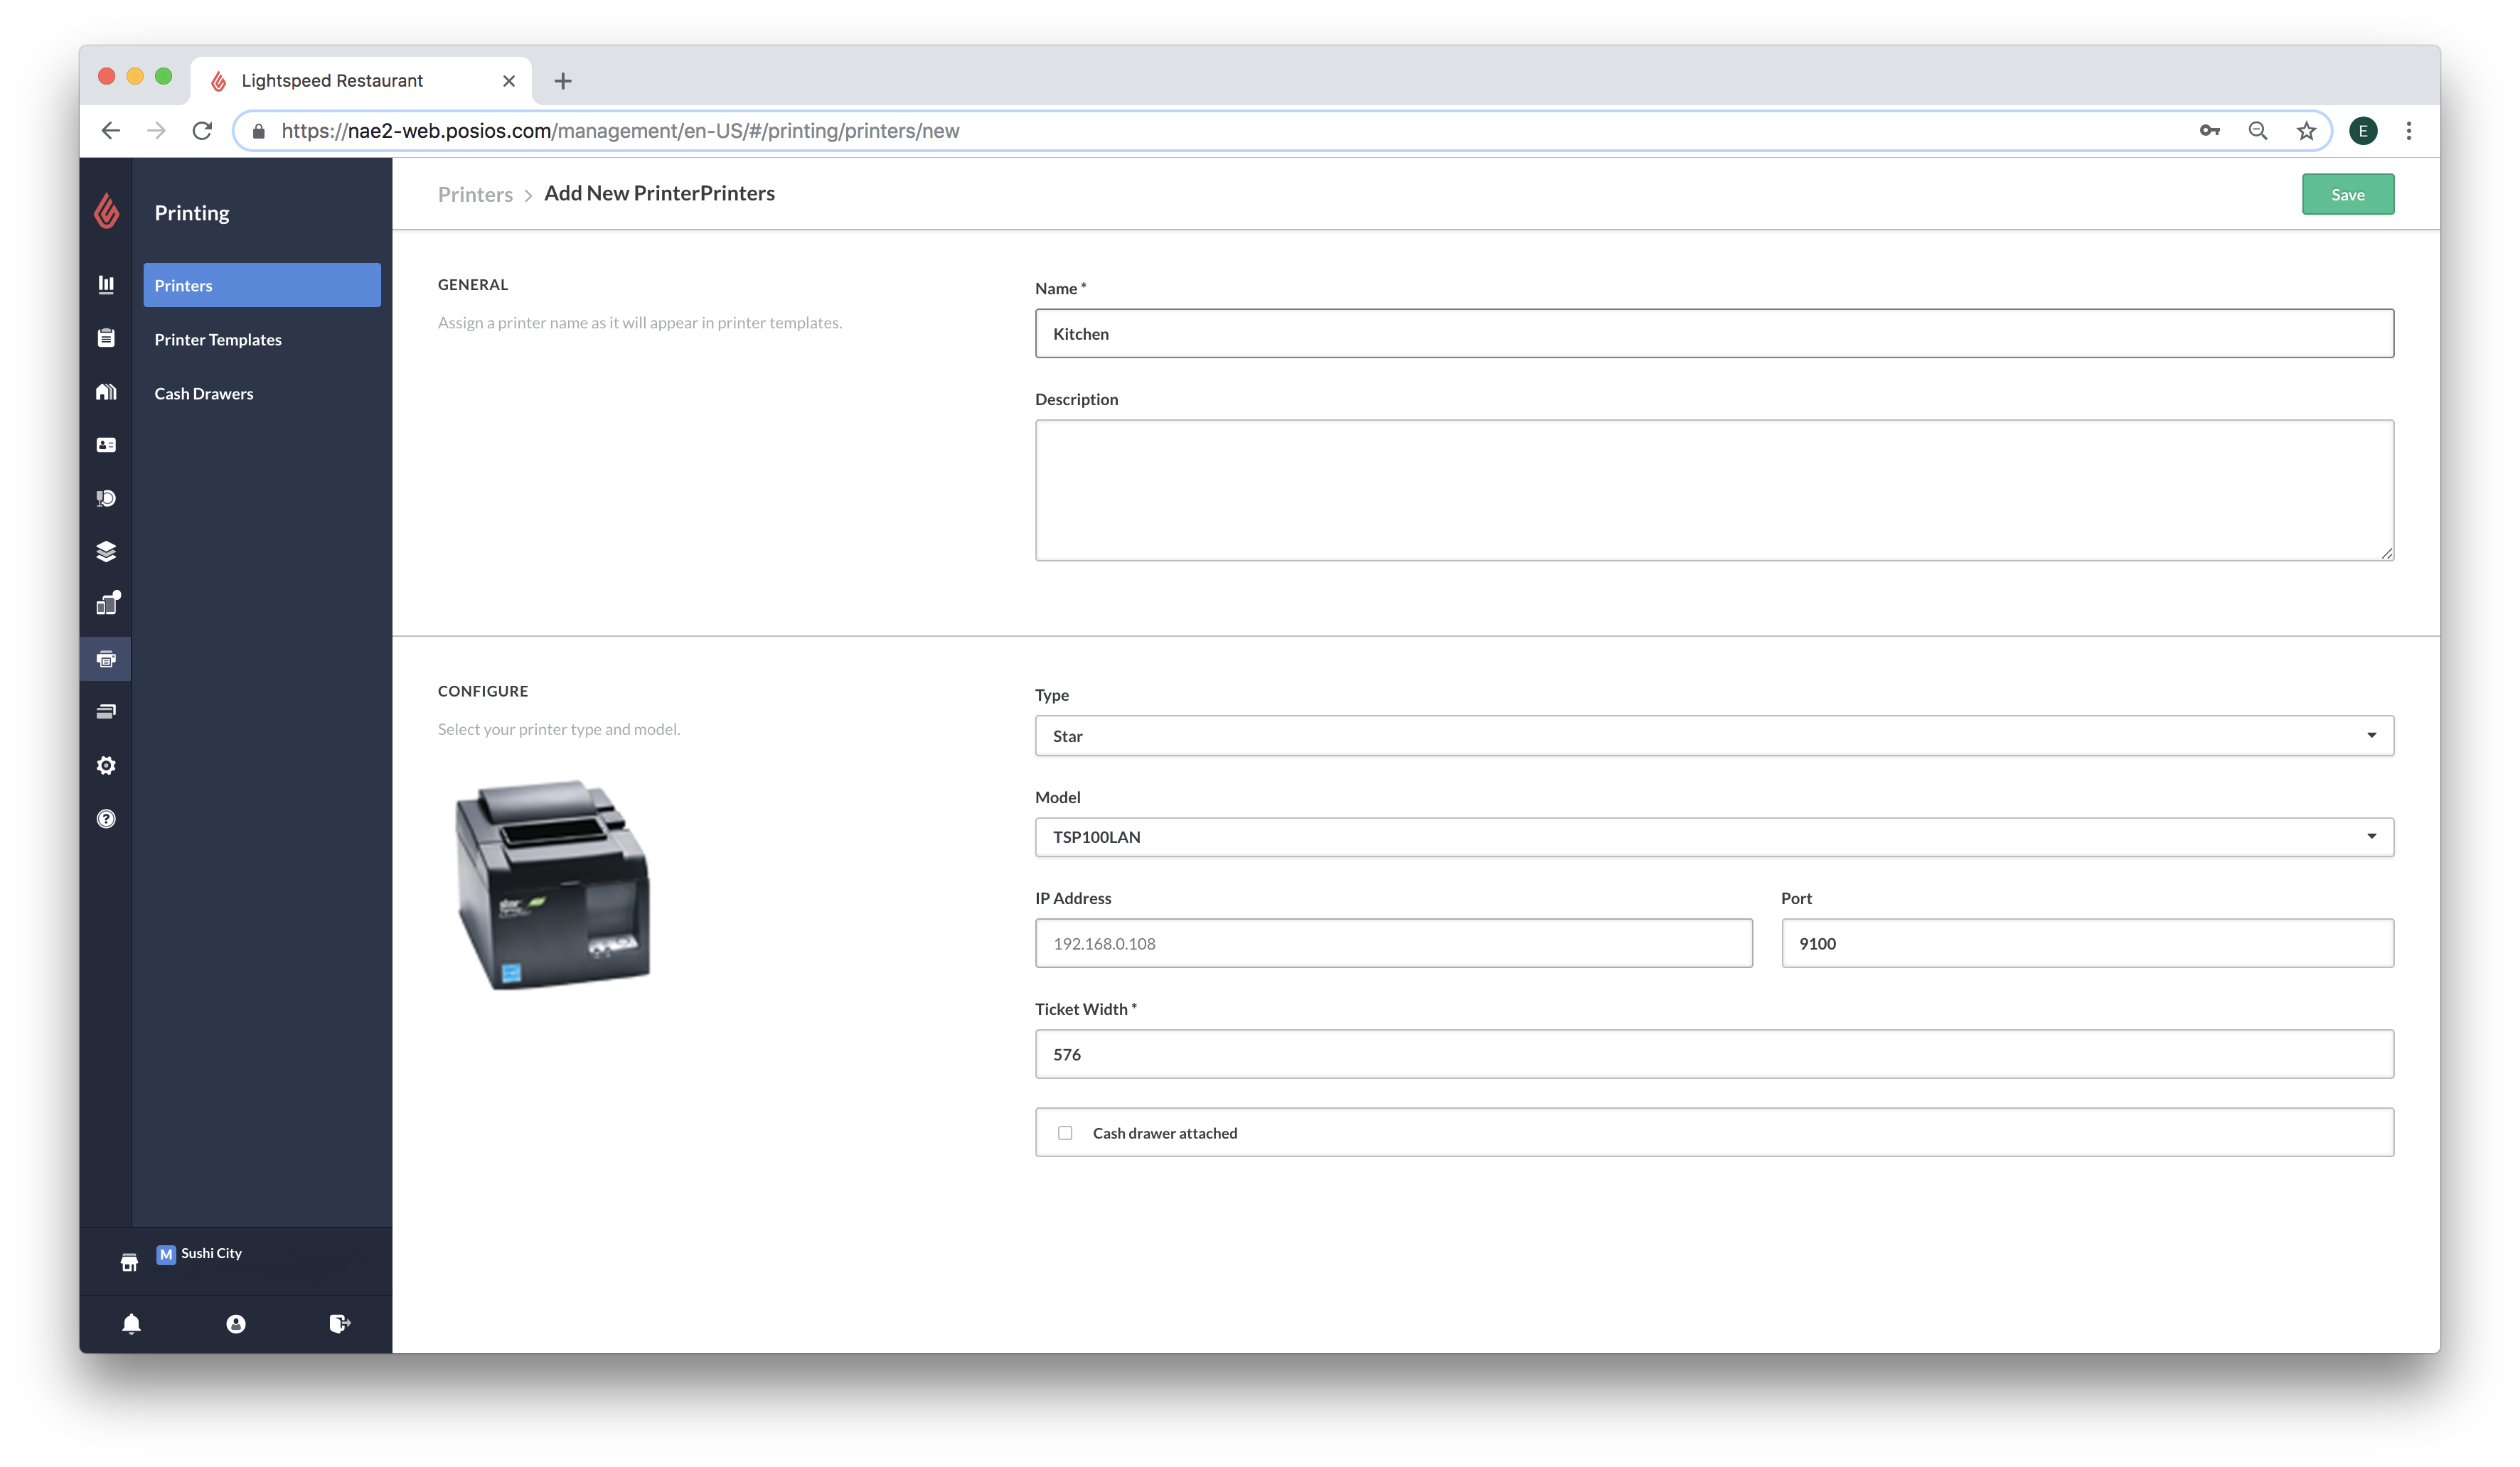The height and width of the screenshot is (1467, 2520).
Task: Click the Cash Drawers sidebar icon
Action: [203, 391]
